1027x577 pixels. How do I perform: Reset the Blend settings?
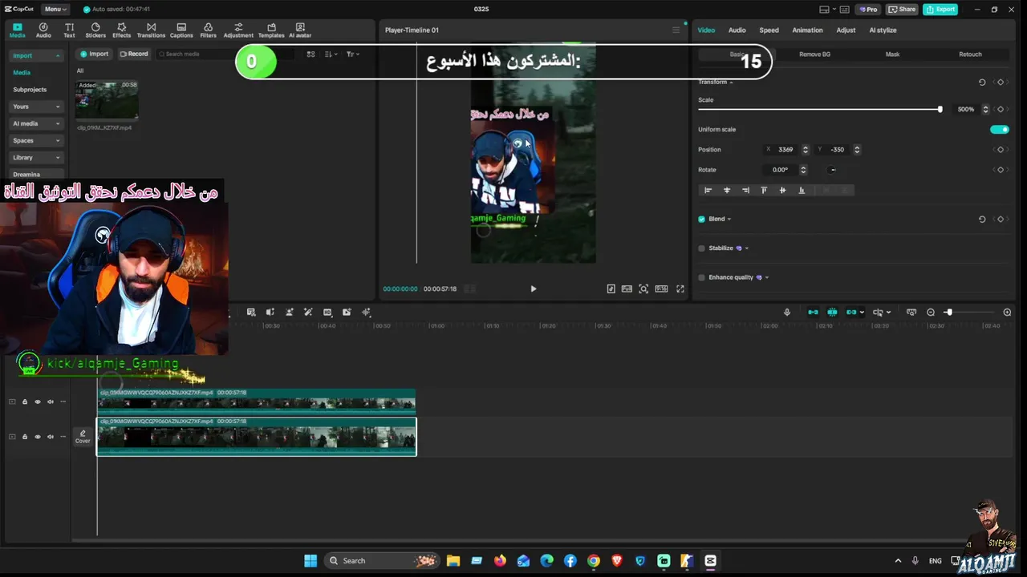pos(982,219)
